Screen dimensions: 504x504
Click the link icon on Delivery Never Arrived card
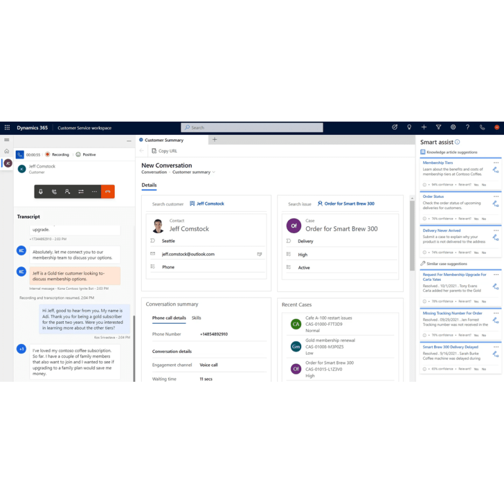pos(496,238)
